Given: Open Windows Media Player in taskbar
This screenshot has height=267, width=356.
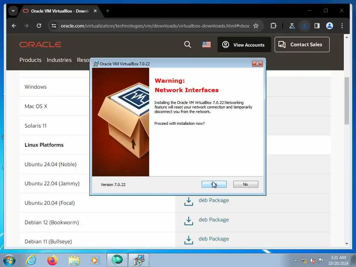Looking at the screenshot, I should (x=95, y=260).
